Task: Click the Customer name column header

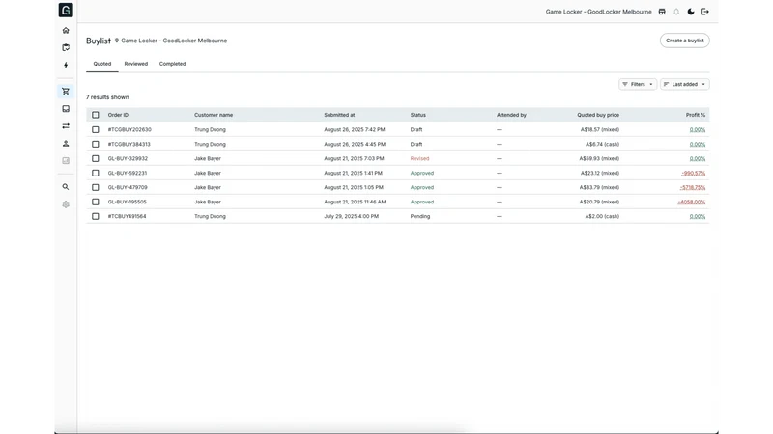Action: tap(214, 115)
